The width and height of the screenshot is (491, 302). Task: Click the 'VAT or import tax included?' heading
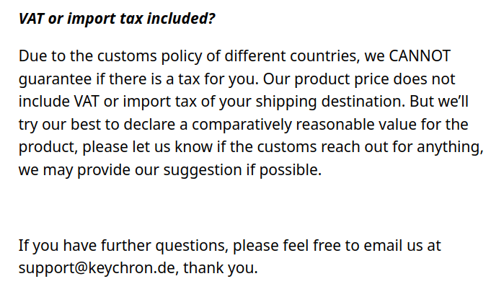pos(117,19)
